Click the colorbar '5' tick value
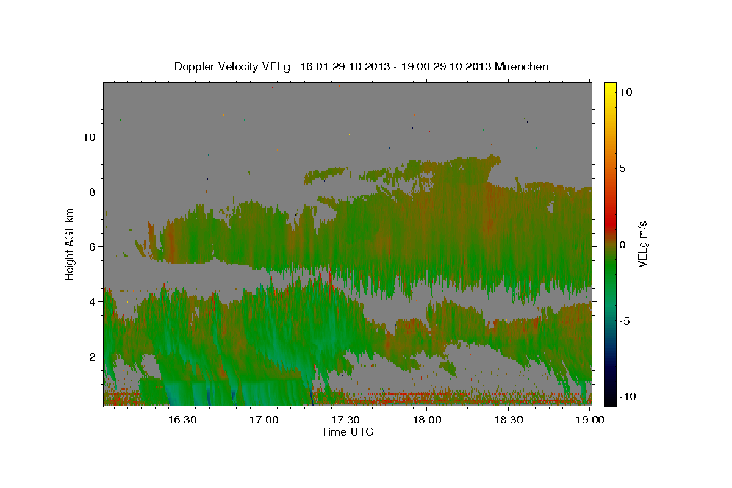The height and width of the screenshot is (488, 732). [622, 168]
